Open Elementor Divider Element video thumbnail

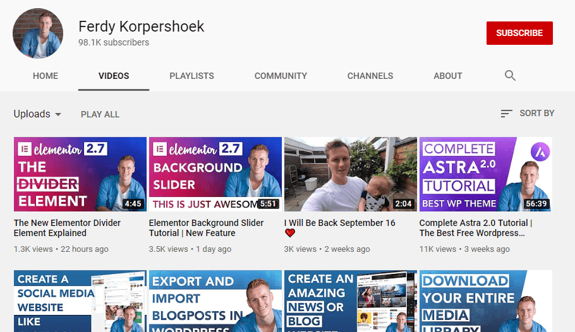click(80, 174)
